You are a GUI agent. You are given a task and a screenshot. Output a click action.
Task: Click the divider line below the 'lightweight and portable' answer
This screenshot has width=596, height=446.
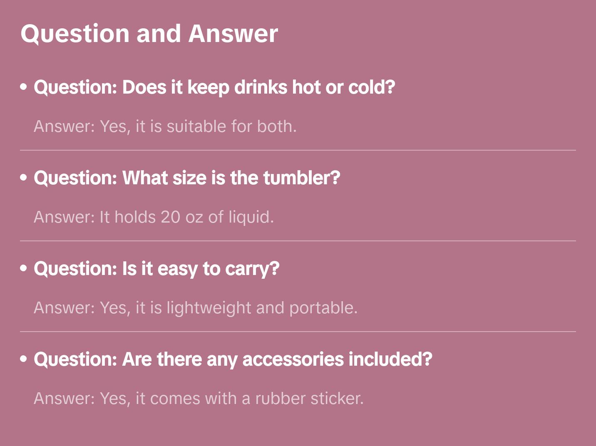point(298,332)
